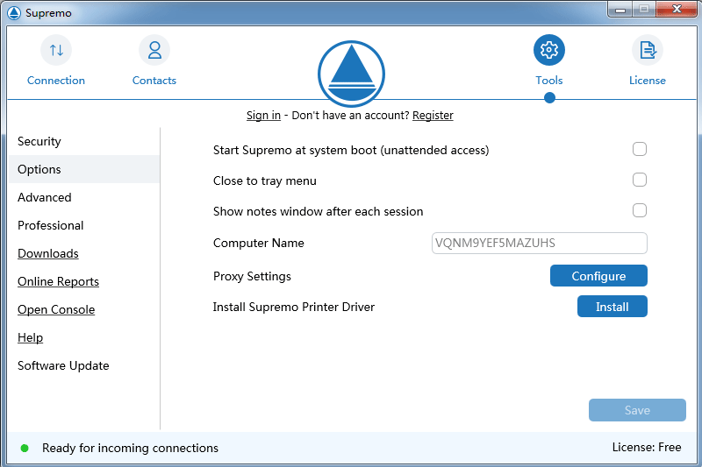Screen dimensions: 702x467
Task: Click the Save button
Action: pyautogui.click(x=637, y=410)
